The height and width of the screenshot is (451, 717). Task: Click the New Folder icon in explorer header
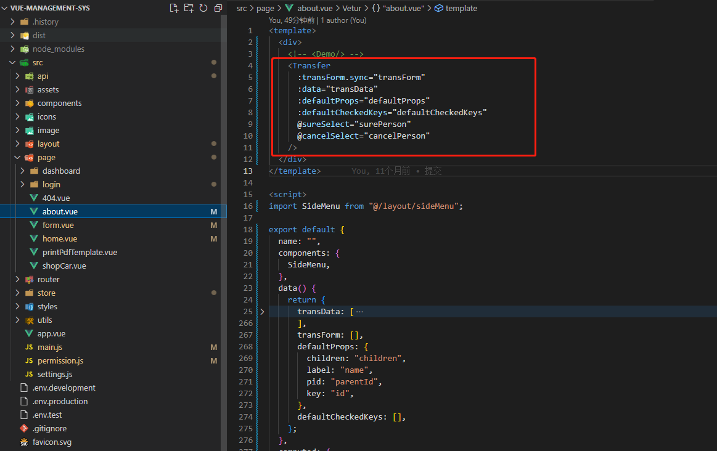189,8
